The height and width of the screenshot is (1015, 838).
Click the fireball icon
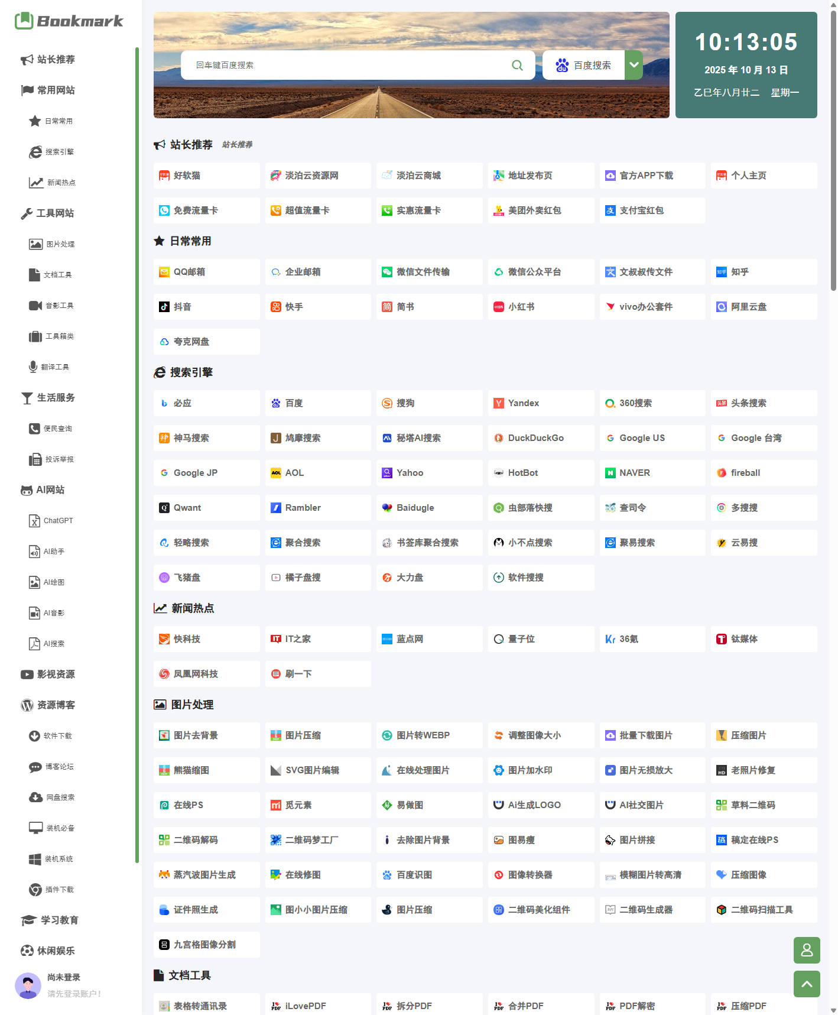click(x=722, y=473)
